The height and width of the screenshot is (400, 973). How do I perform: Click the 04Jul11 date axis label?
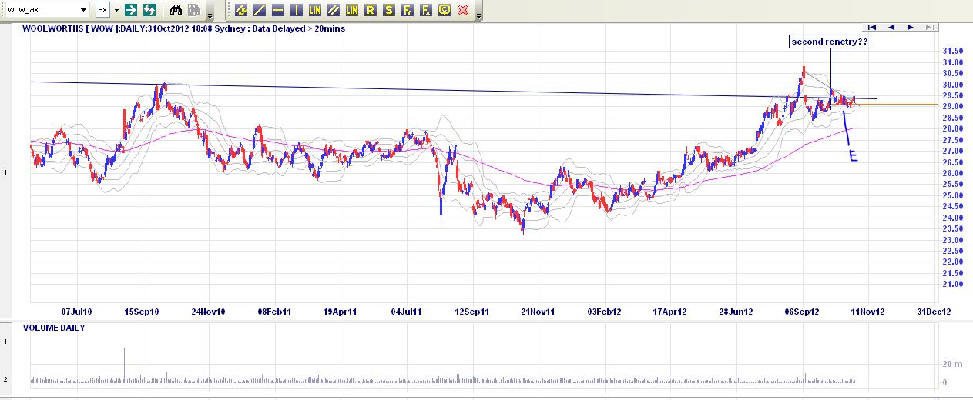coord(406,312)
